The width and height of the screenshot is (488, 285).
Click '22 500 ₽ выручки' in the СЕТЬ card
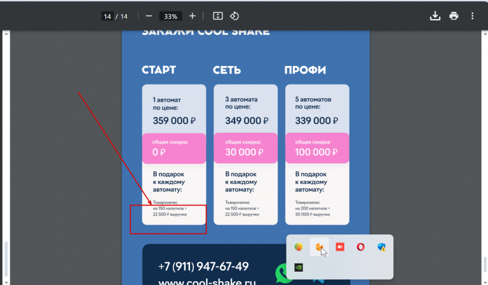tap(242, 214)
